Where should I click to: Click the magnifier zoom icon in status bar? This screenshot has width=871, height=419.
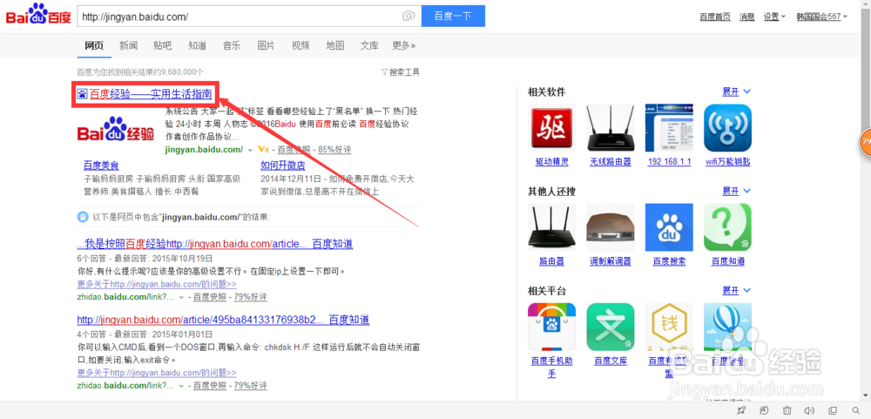pyautogui.click(x=855, y=410)
